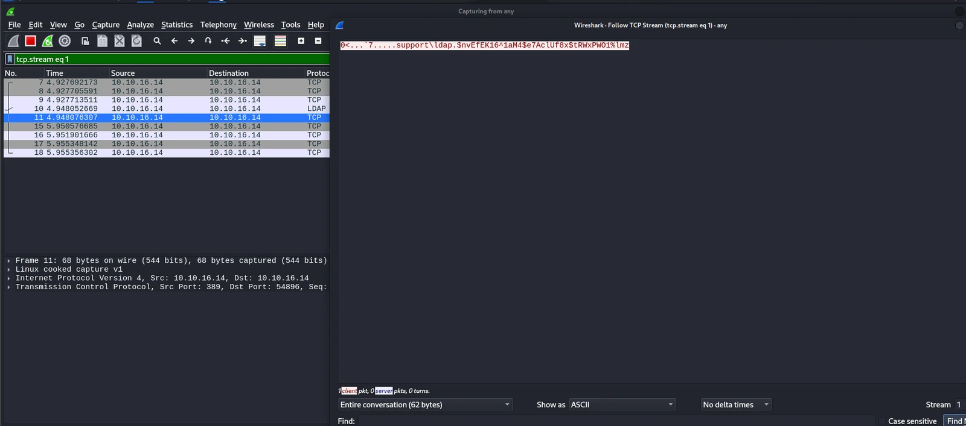This screenshot has height=426, width=966.
Task: Open the Entire conversation (62 bytes) dropdown
Action: (x=425, y=404)
